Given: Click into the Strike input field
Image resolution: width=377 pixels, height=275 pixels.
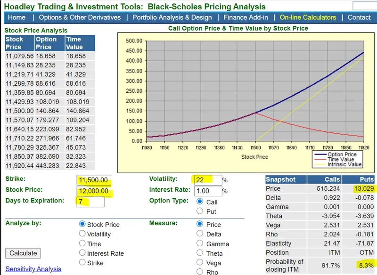Looking at the screenshot, I should pyautogui.click(x=94, y=180).
